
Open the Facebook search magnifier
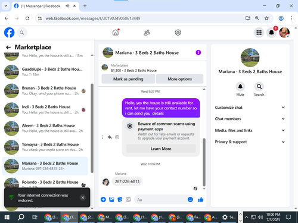click(22, 33)
